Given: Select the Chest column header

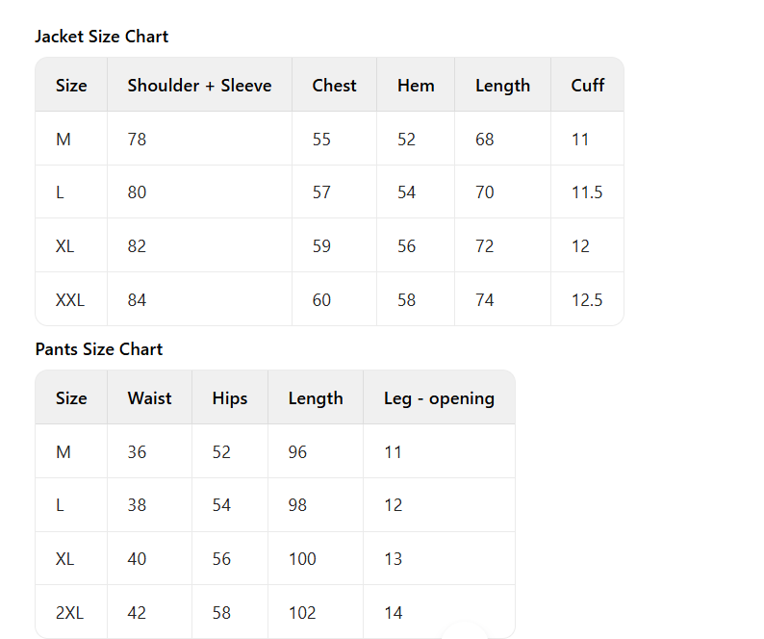Looking at the screenshot, I should 334,86.
